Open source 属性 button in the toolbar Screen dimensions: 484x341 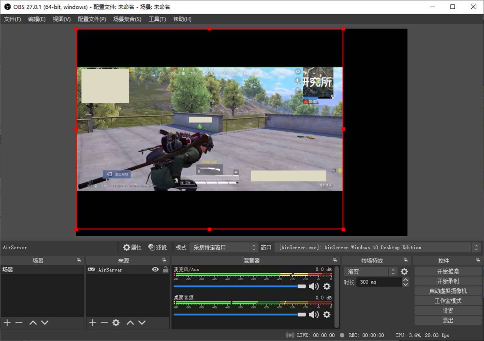(132, 248)
